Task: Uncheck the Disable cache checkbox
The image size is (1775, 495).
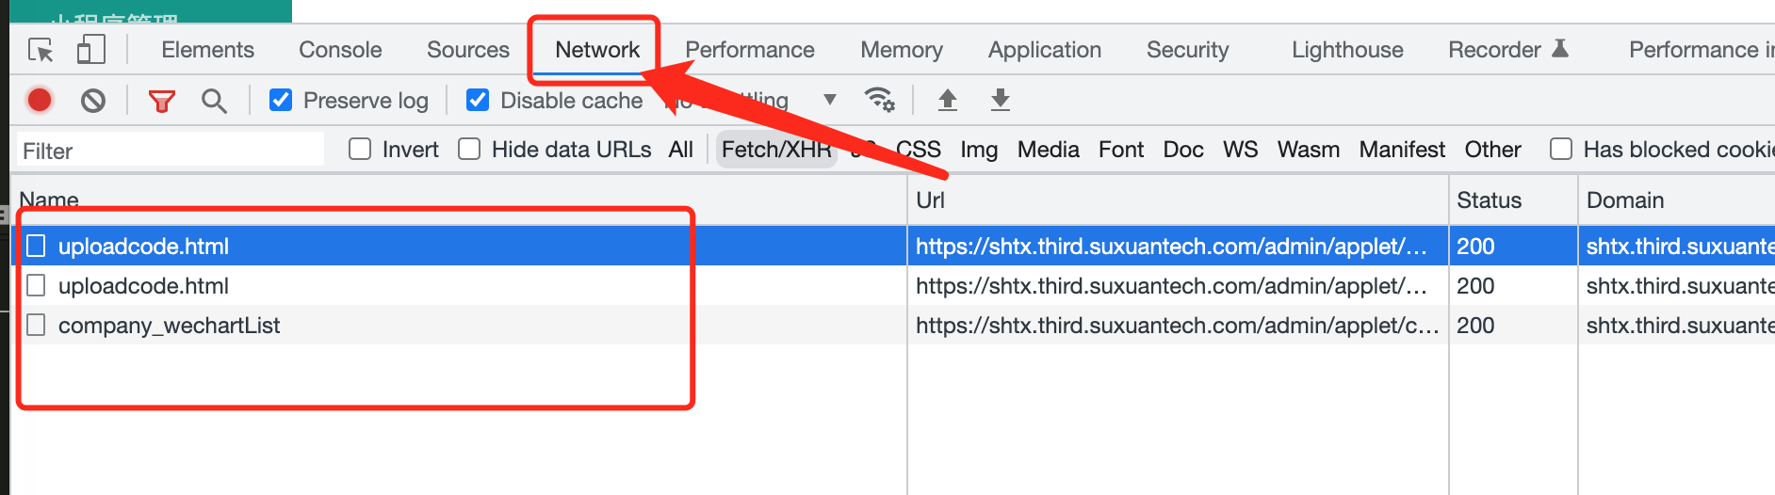Action: tap(478, 100)
